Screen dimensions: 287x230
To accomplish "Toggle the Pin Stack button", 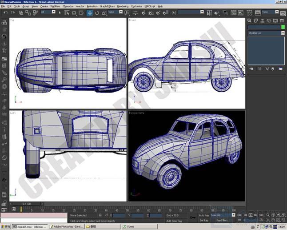I will coord(251,69).
